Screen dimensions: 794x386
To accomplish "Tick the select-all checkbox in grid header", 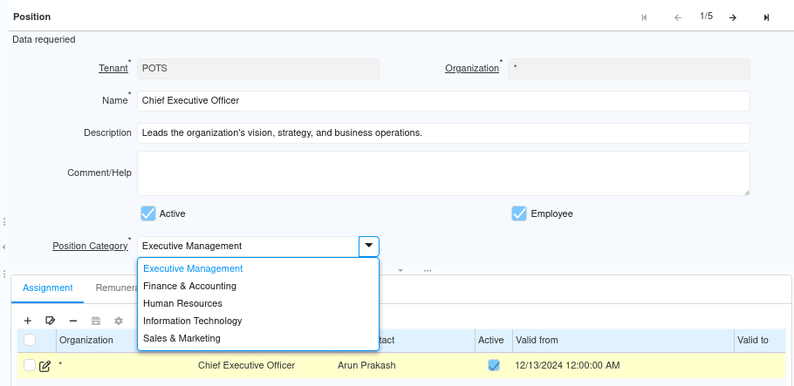I will click(x=30, y=340).
